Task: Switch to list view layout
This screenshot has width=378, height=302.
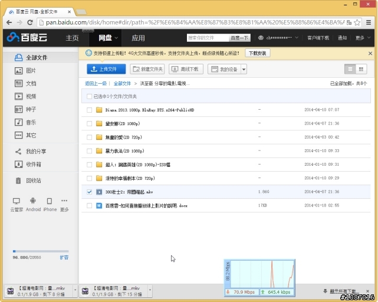Action: pyautogui.click(x=350, y=70)
